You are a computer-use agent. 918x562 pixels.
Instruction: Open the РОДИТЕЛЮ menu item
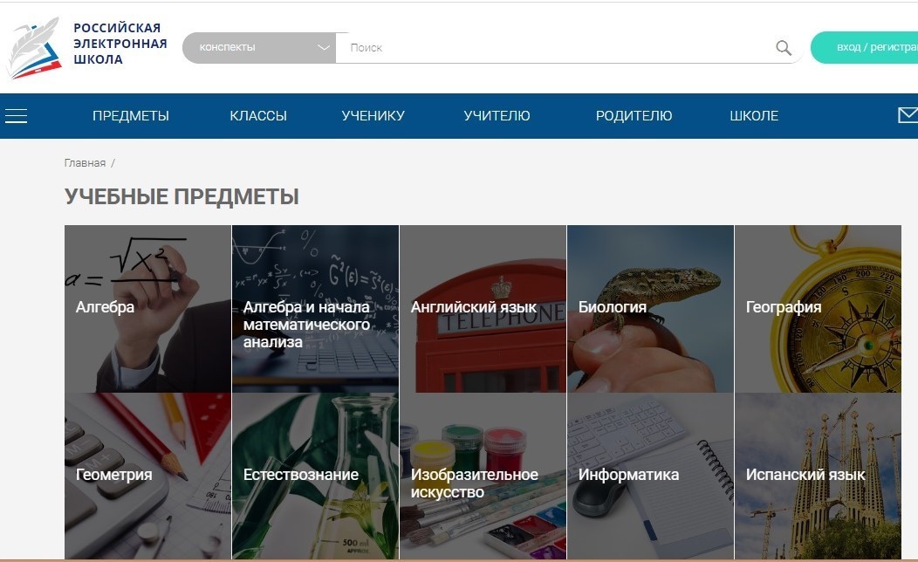point(634,116)
